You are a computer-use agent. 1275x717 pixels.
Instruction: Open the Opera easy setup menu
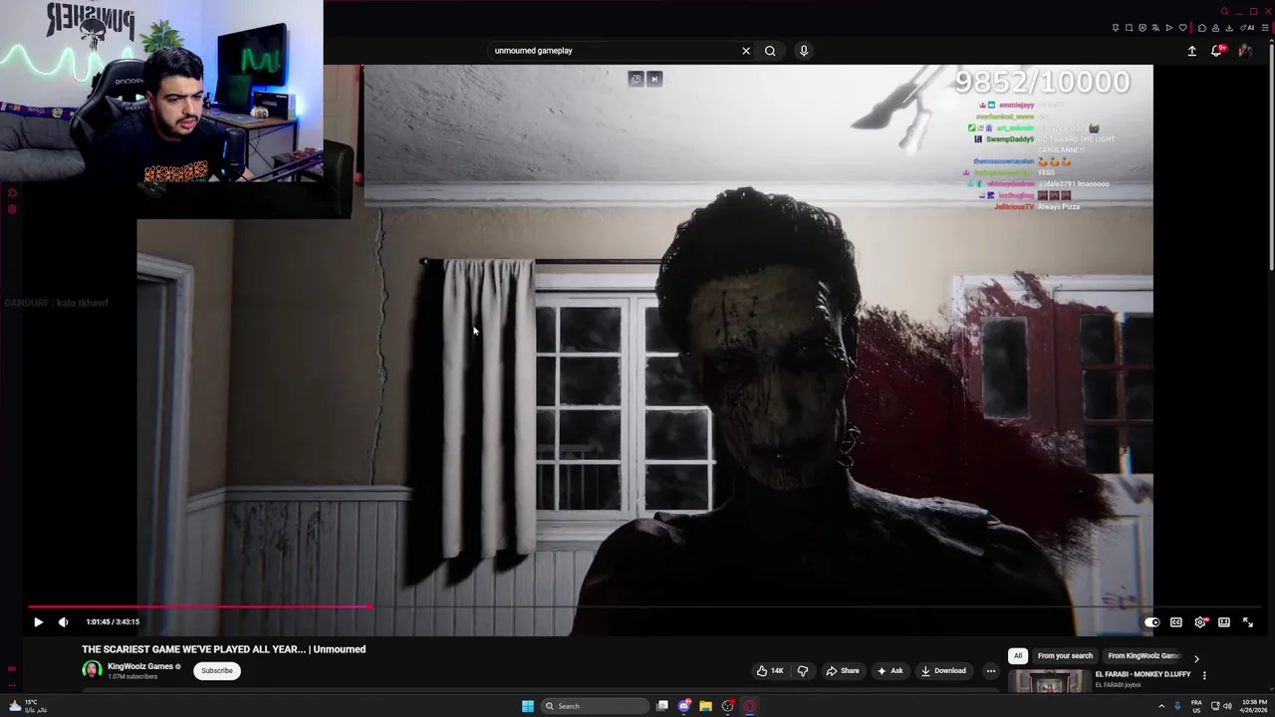(x=1265, y=28)
